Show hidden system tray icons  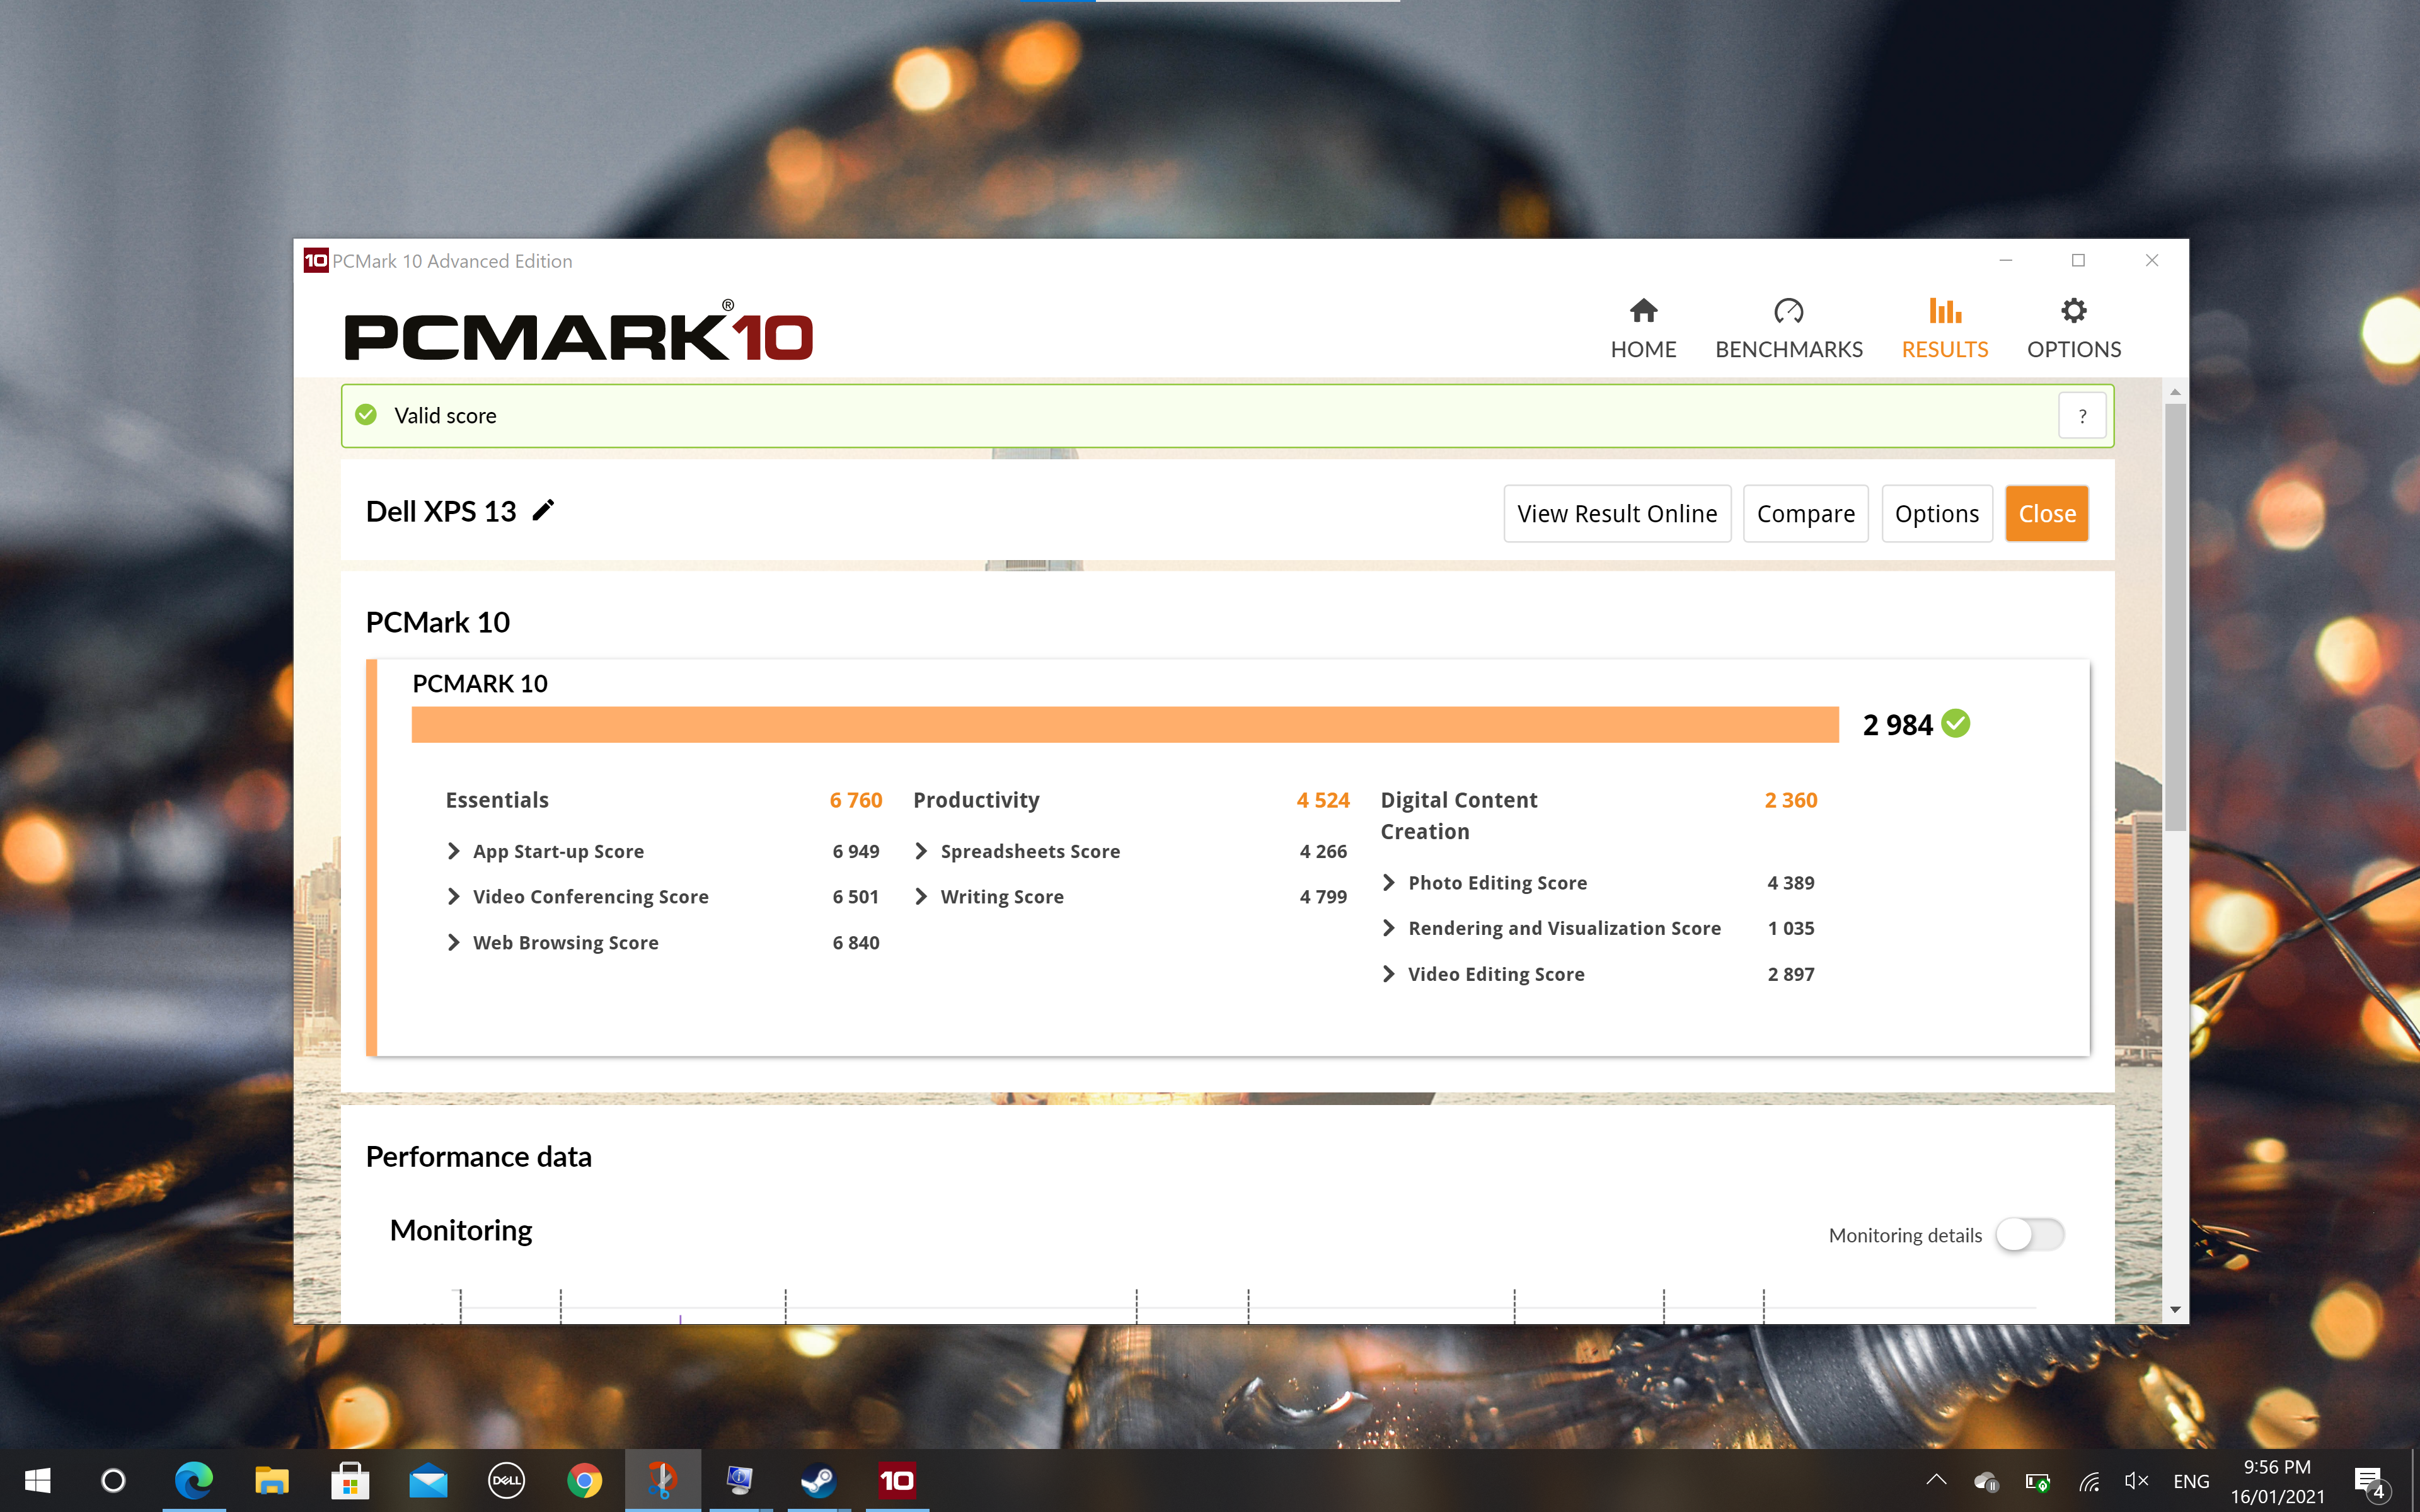pos(1936,1480)
